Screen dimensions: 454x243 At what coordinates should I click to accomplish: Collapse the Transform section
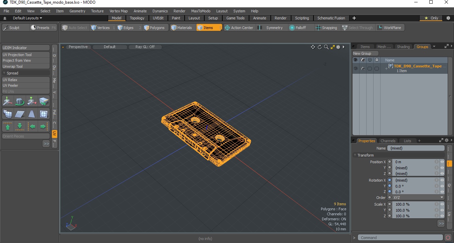click(x=355, y=155)
